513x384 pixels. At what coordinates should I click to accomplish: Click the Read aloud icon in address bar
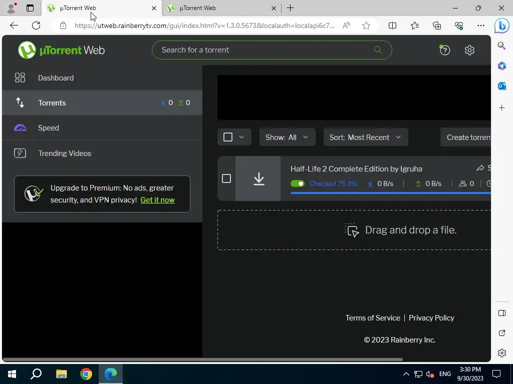click(346, 25)
